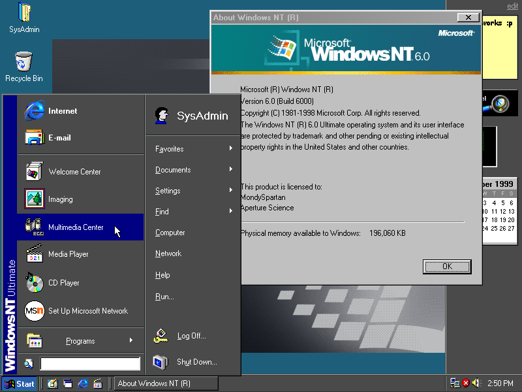Launch the Imaging program icon
The width and height of the screenshot is (522, 392).
tap(35, 199)
